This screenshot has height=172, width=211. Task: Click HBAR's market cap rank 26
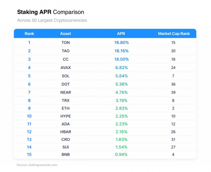[x=173, y=132]
